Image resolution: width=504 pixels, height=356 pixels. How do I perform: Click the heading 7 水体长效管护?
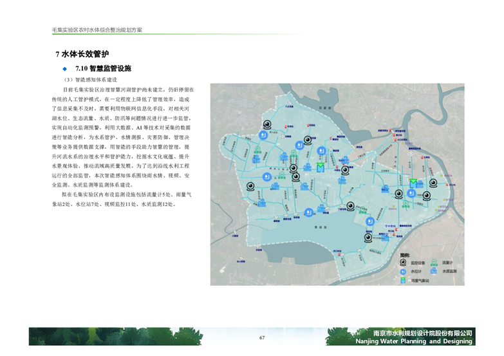pyautogui.click(x=82, y=53)
